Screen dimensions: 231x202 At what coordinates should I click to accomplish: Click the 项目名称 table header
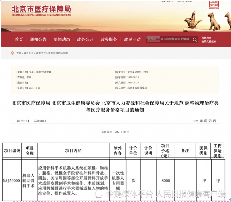point(30,151)
